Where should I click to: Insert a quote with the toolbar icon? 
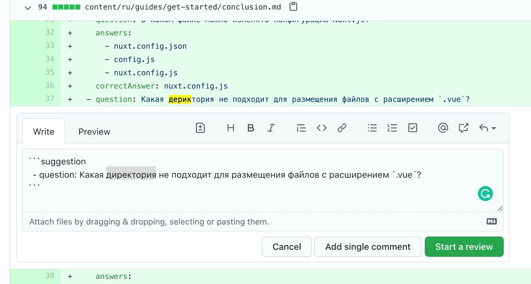click(301, 128)
